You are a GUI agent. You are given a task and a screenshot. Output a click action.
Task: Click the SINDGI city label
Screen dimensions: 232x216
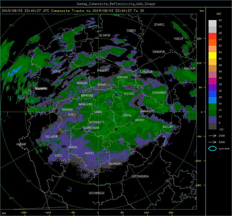click(131, 31)
